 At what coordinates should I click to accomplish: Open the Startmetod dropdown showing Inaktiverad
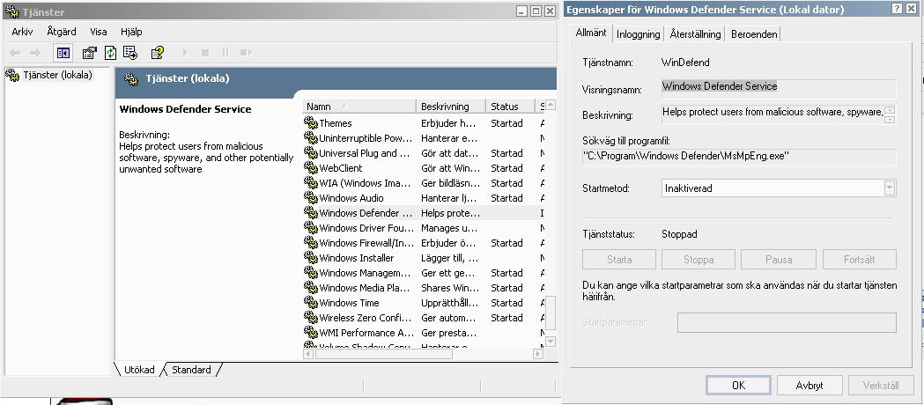tap(890, 188)
